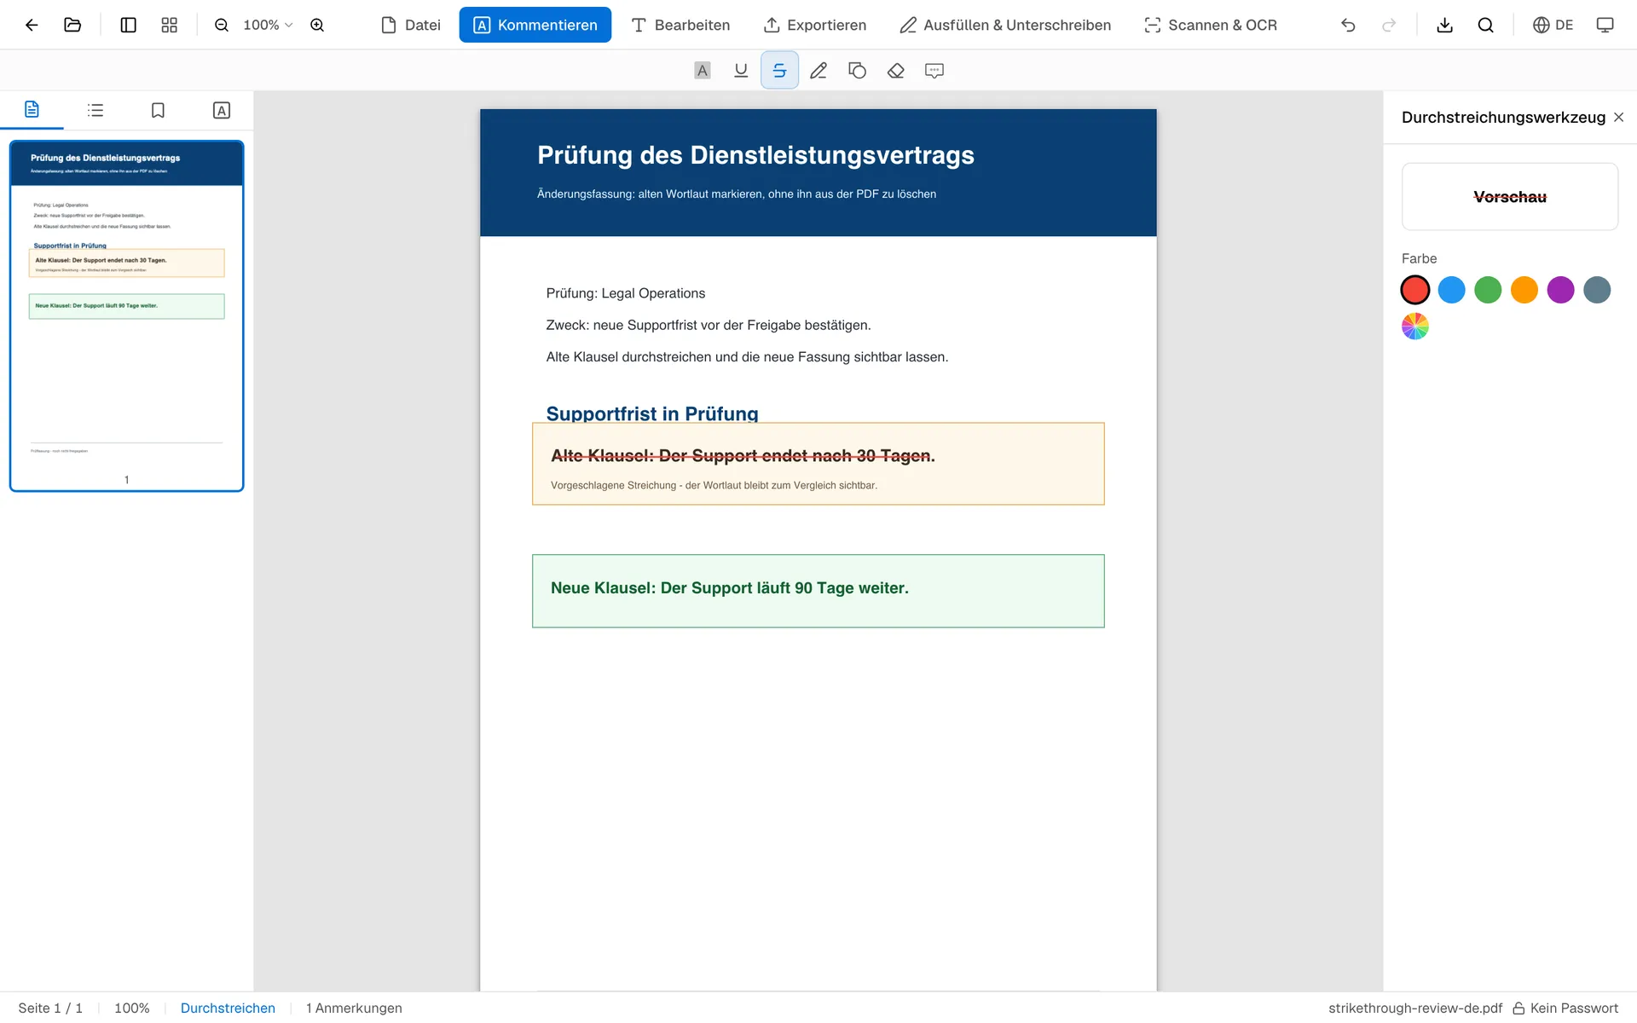Click the Vorschau preview box
The height and width of the screenshot is (1023, 1637).
click(1509, 197)
